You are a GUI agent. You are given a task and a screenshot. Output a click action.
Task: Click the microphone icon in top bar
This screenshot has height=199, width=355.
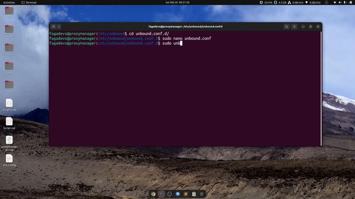(x=345, y=2)
